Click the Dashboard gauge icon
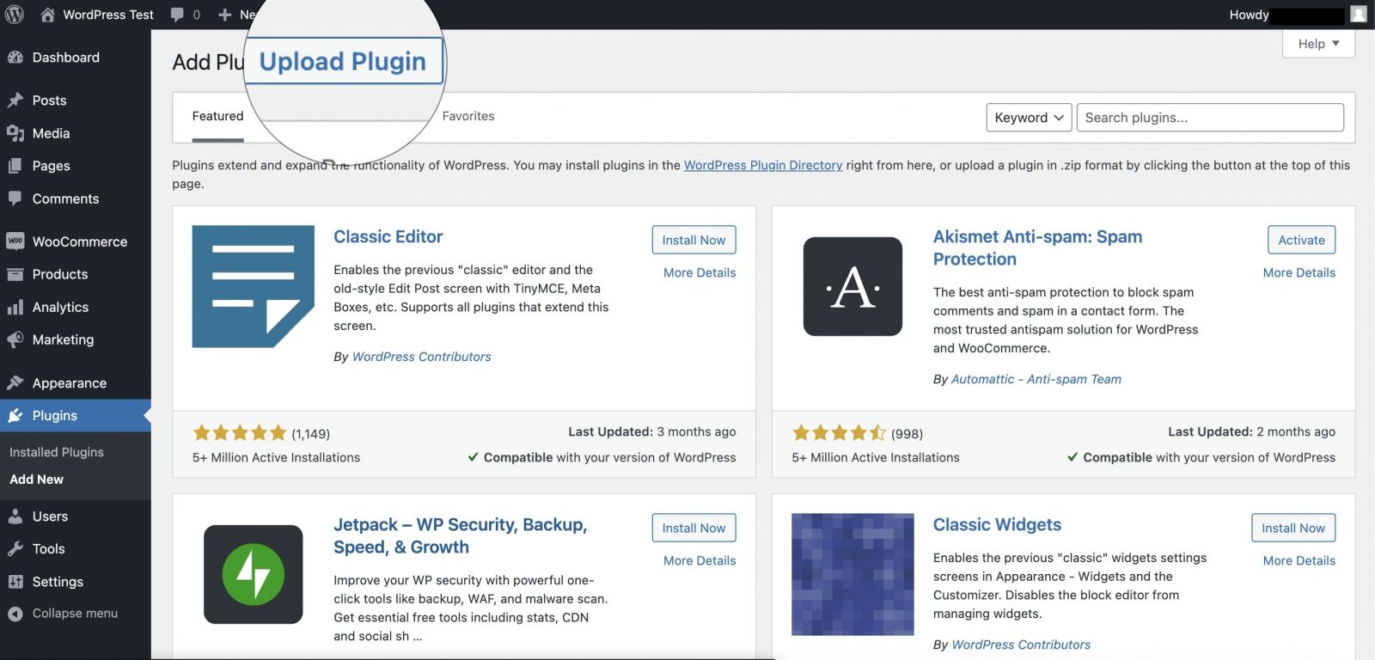This screenshot has height=660, width=1375. tap(15, 58)
